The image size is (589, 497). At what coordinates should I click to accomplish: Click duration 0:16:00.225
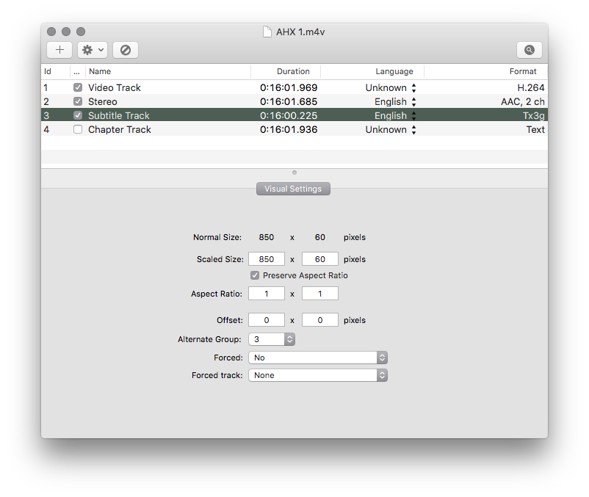tap(289, 115)
